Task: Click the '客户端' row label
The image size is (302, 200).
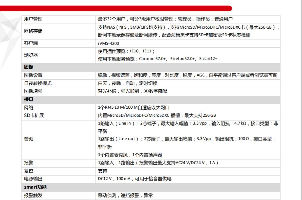Action: (31, 43)
